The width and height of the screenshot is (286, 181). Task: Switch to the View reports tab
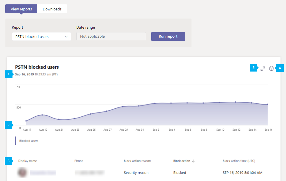[x=21, y=9]
